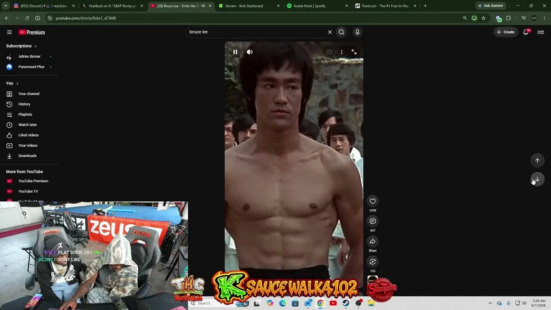Open Adrien Broner subscription channel
This screenshot has width=551, height=310.
pos(29,56)
